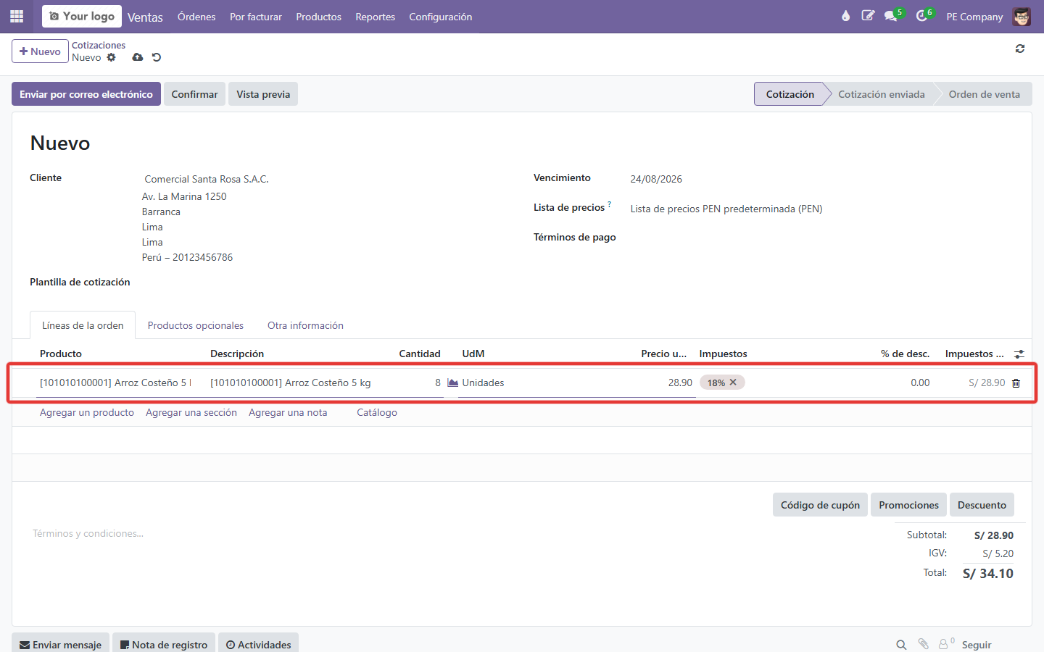
Task: Click Agregar una nota link
Action: (x=288, y=412)
